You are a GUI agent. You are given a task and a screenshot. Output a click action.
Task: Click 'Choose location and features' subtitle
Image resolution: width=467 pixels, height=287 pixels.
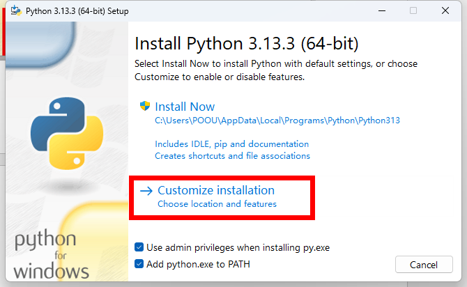pos(217,204)
